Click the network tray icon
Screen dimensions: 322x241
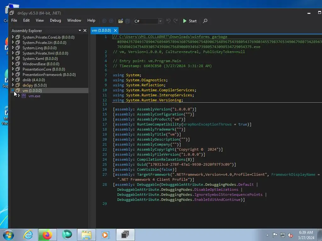pyautogui.click(x=283, y=235)
